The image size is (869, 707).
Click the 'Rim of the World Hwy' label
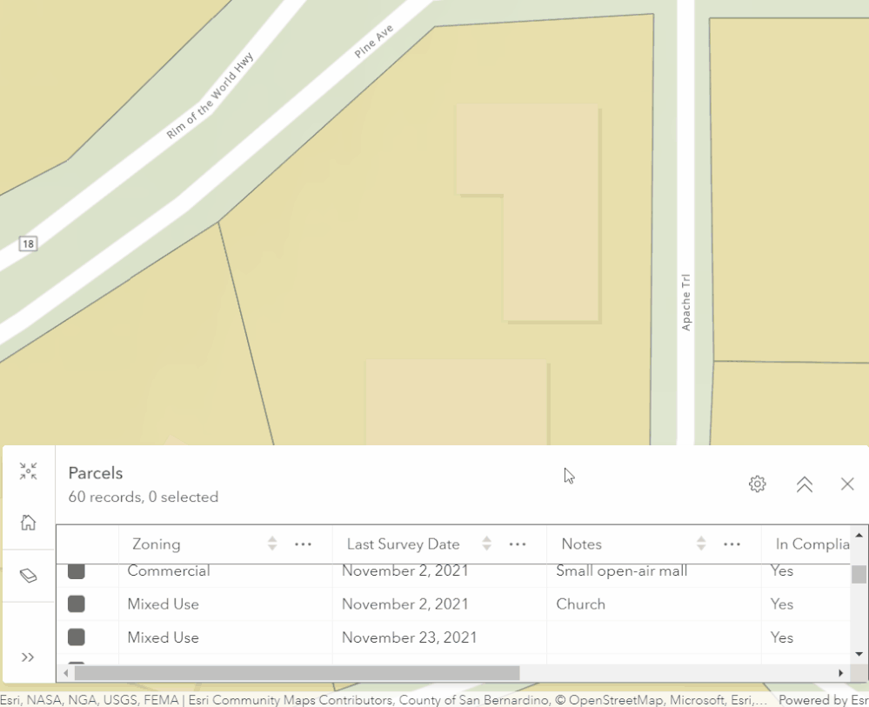210,96
